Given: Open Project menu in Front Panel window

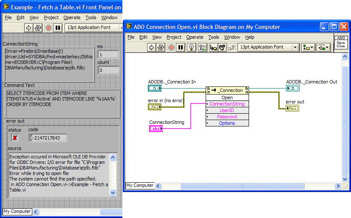Looking at the screenshot, I should (51, 17).
